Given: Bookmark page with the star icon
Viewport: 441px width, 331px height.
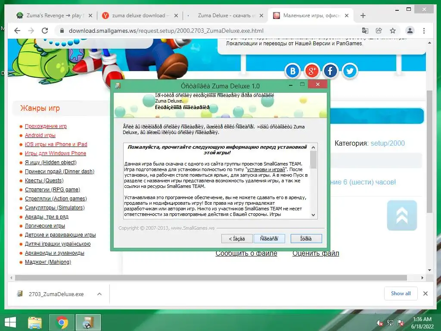Looking at the screenshot, I should coord(393,31).
